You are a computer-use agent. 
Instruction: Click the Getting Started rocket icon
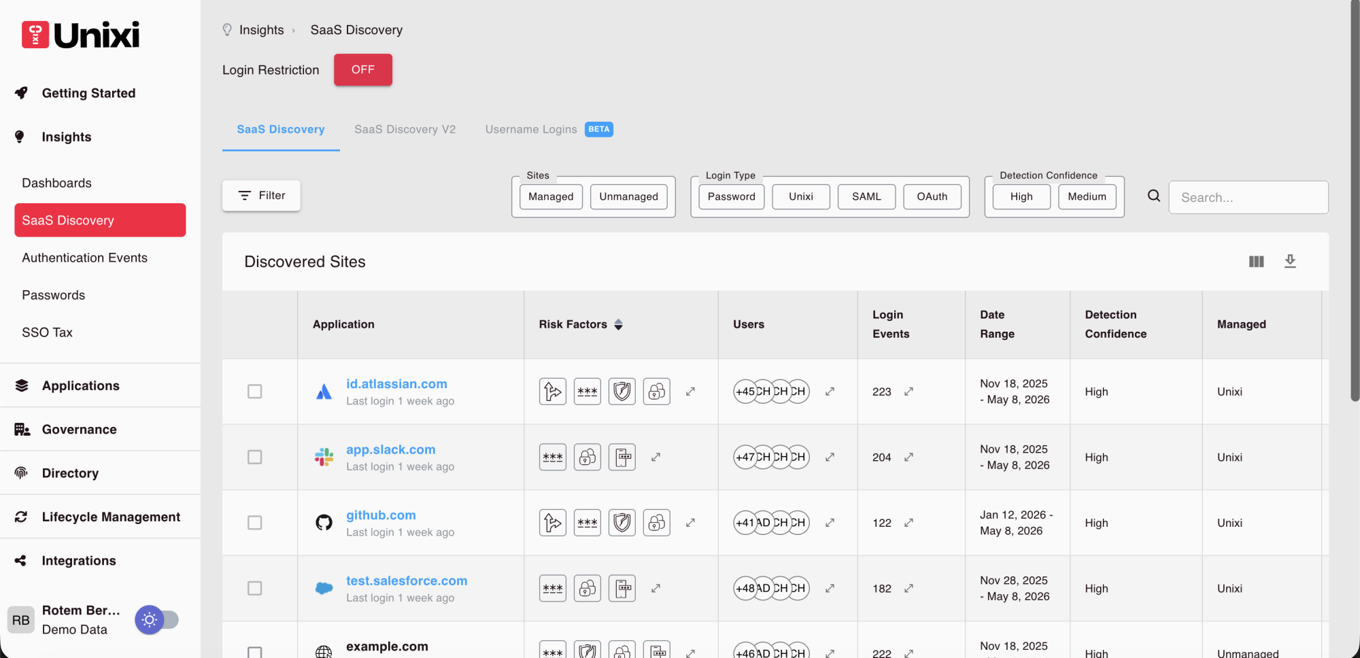[22, 93]
